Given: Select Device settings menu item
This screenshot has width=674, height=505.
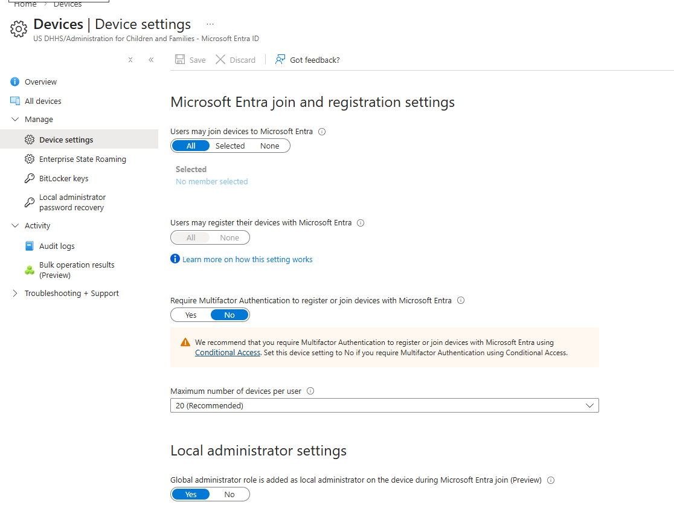Looking at the screenshot, I should tap(79, 140).
